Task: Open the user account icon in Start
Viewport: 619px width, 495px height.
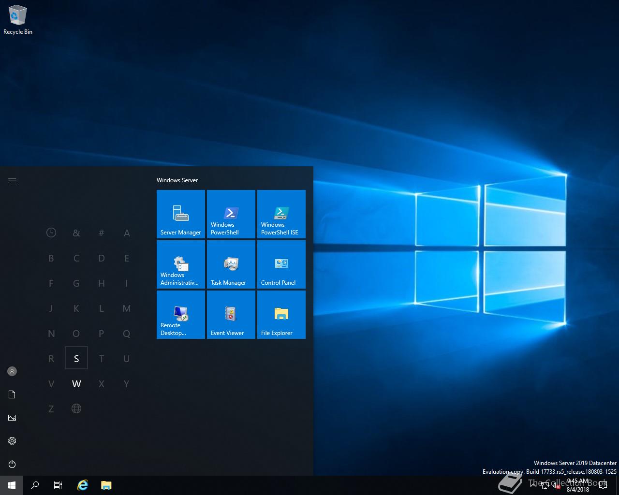Action: pyautogui.click(x=12, y=371)
